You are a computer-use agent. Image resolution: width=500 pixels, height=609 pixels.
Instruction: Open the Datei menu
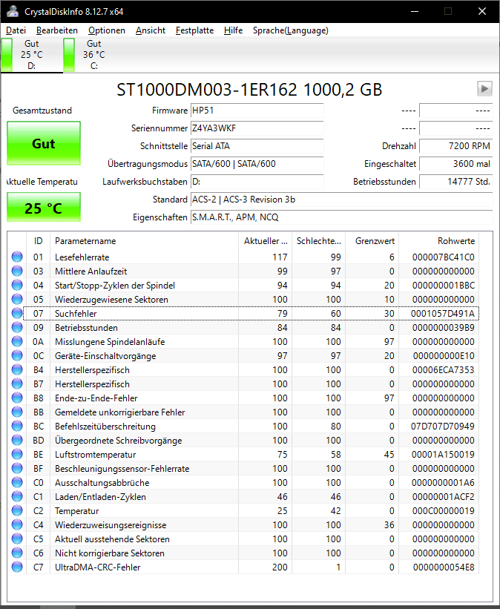16,30
